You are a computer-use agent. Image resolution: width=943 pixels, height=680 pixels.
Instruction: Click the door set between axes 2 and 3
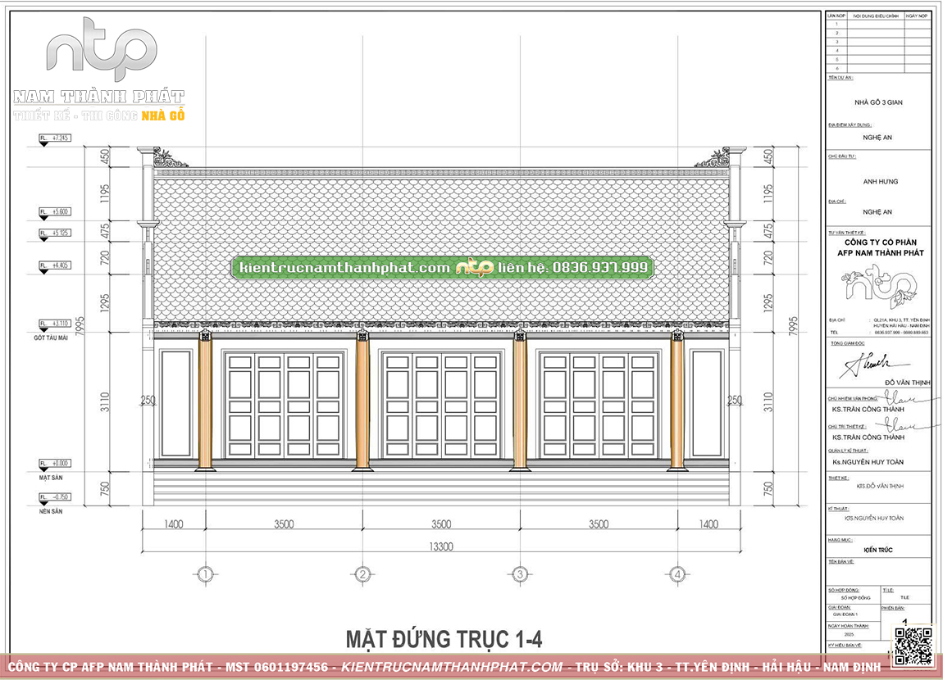[441, 406]
